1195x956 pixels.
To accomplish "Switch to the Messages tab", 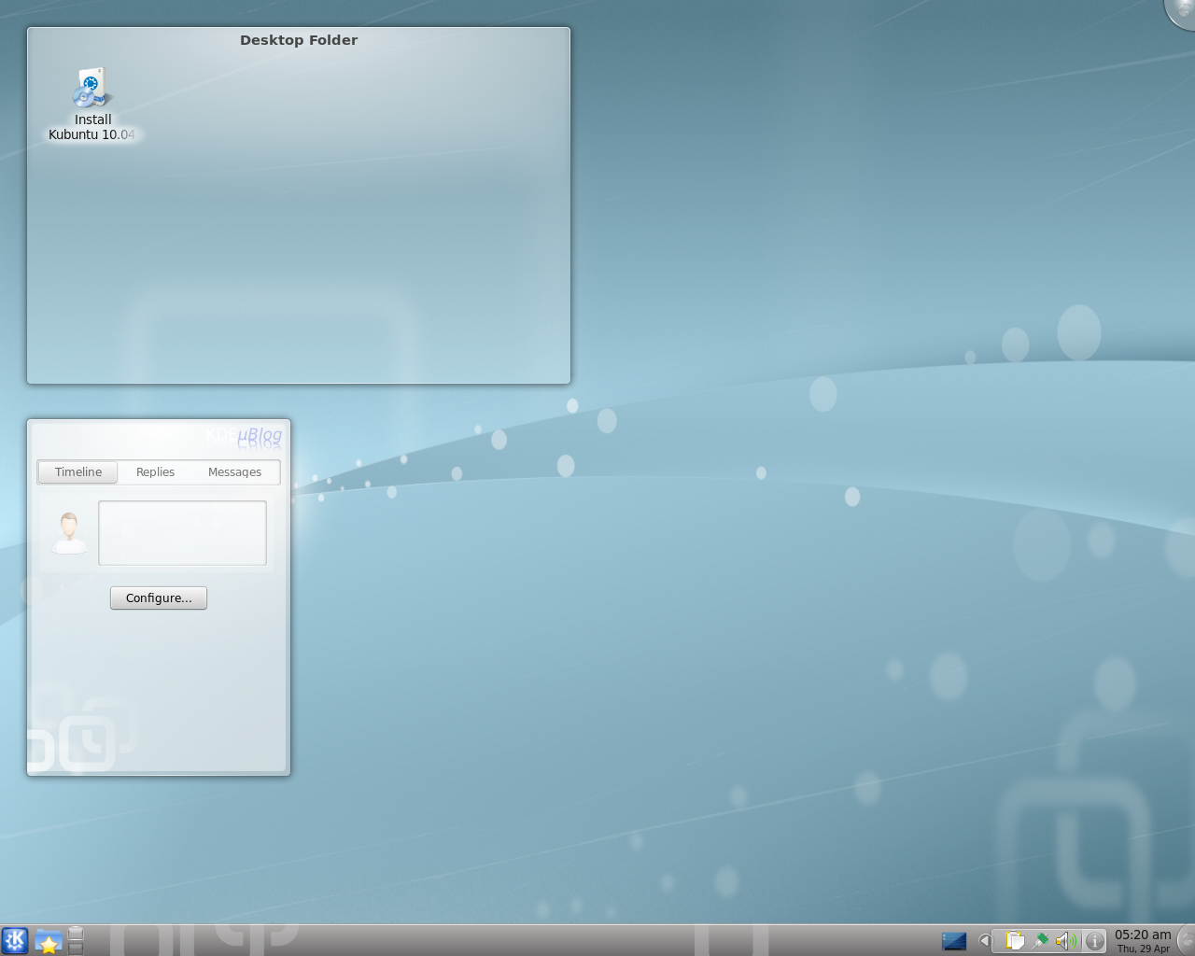I will pyautogui.click(x=234, y=472).
